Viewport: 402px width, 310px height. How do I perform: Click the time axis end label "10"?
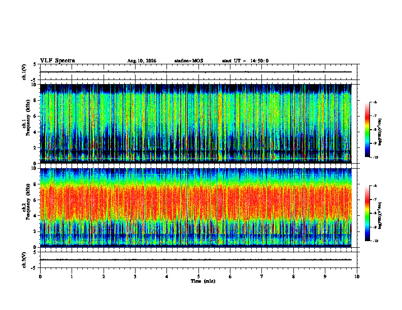pos(357,277)
